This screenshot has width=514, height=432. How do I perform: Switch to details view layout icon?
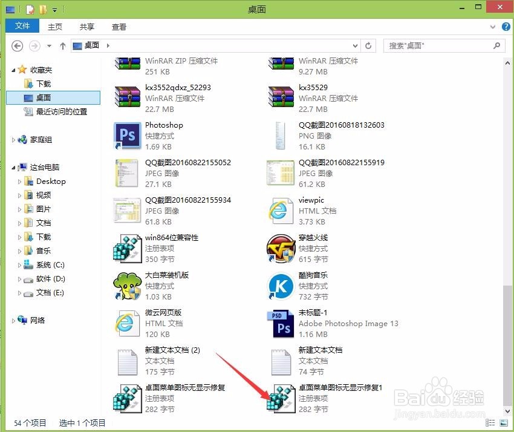coord(490,423)
